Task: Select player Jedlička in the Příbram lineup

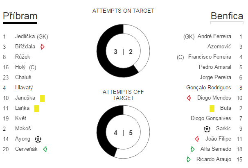Action: (25, 36)
